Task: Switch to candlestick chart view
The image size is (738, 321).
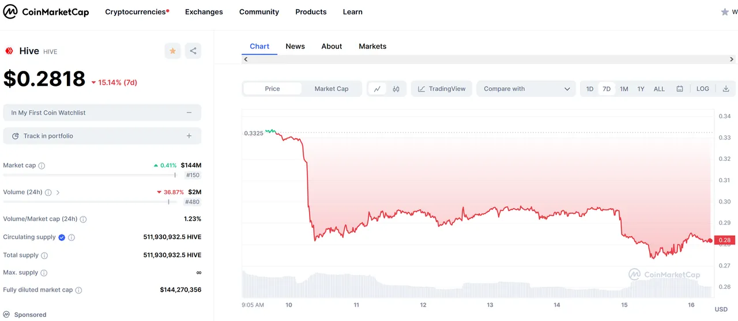Action: [x=396, y=89]
